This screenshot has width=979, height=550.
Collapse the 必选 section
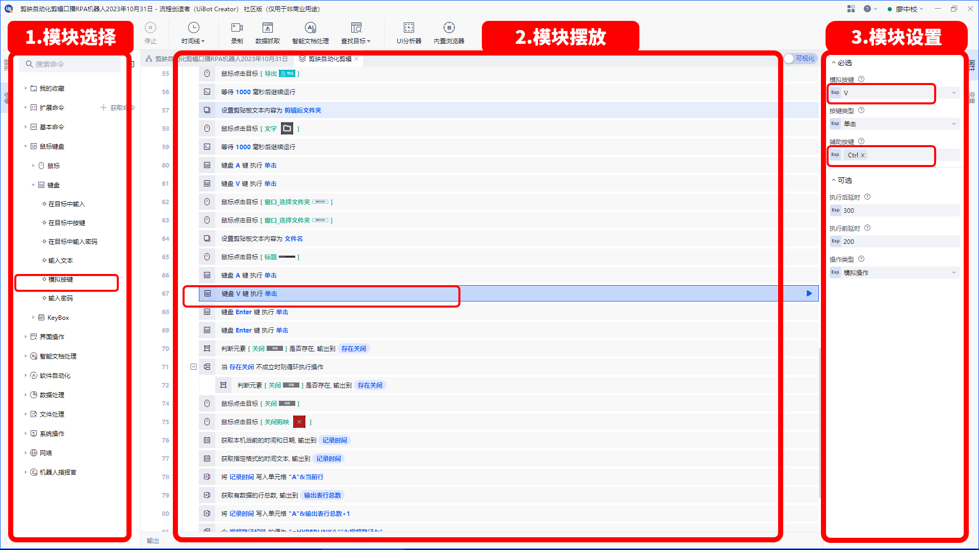click(x=834, y=63)
